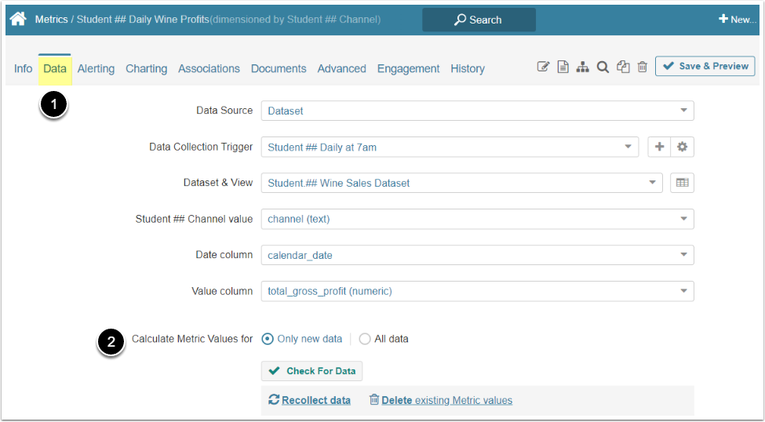The height and width of the screenshot is (422, 765).
Task: Click the home icon
Action: coord(18,19)
